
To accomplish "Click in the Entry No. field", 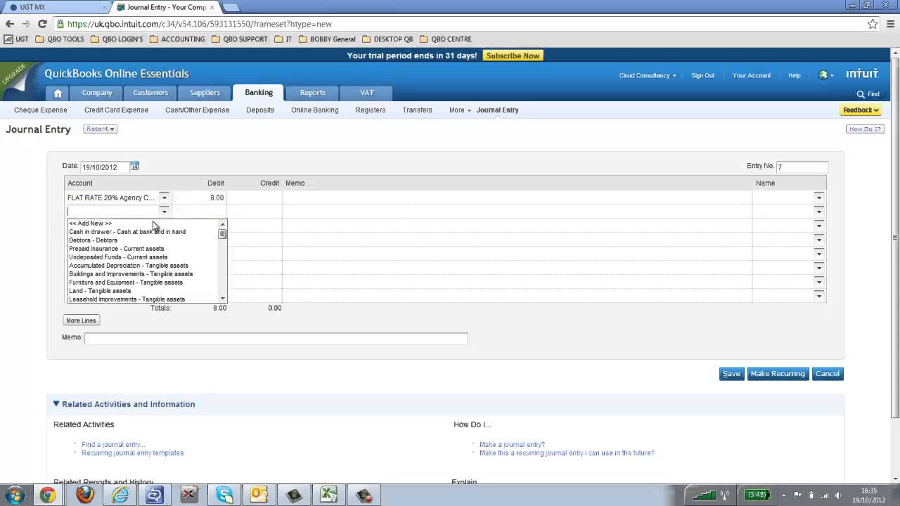I will (x=802, y=167).
